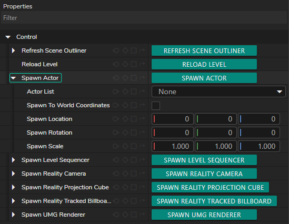Collapse the Control section
Viewport: 289px width, 224px height.
(8, 37)
